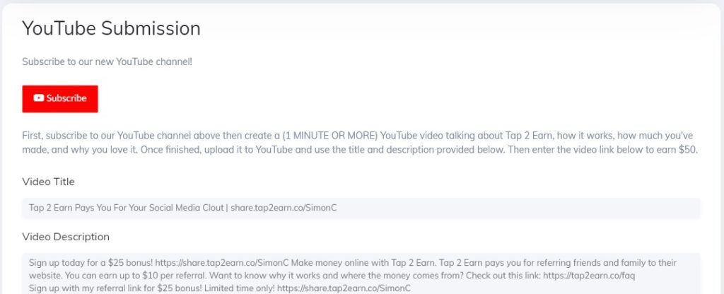This screenshot has height=294, width=724.
Task: Click the 'Video Title' label
Action: click(x=49, y=182)
